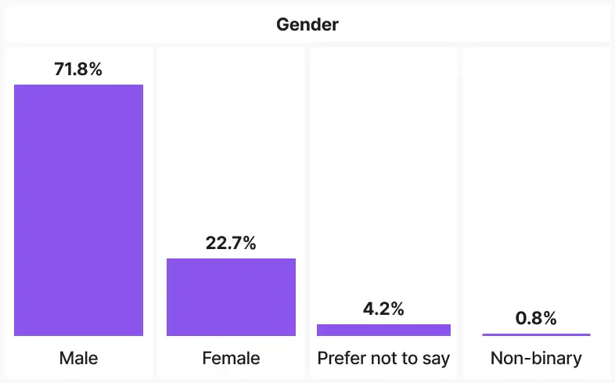Viewport: 615px width, 383px height.
Task: Click the thin Non-binary bar
Action: pyautogui.click(x=536, y=334)
